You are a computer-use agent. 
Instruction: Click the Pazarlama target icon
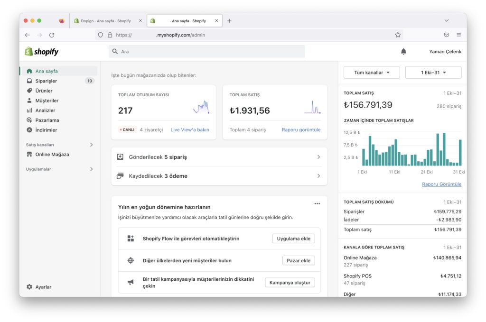29,120
